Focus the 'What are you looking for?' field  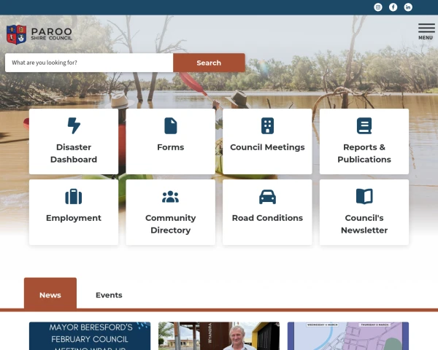pos(89,63)
